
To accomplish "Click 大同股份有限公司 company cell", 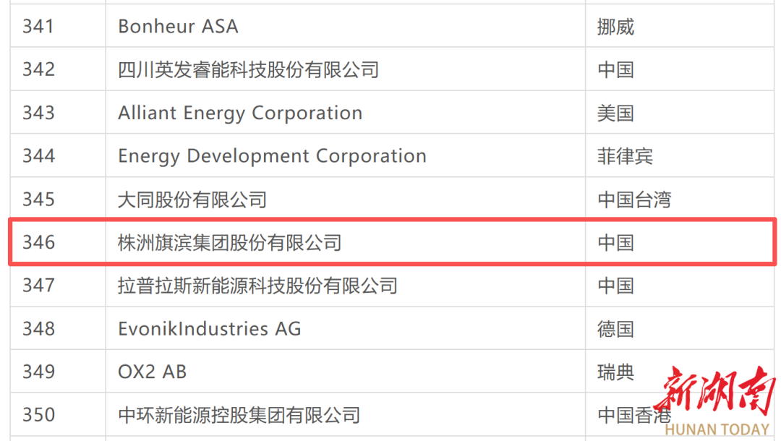I will click(x=192, y=200).
